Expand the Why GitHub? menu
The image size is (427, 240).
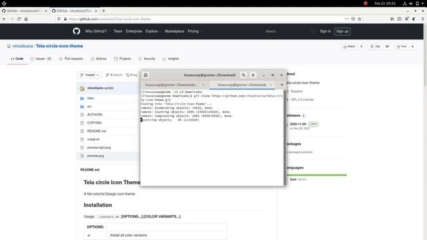point(97,31)
